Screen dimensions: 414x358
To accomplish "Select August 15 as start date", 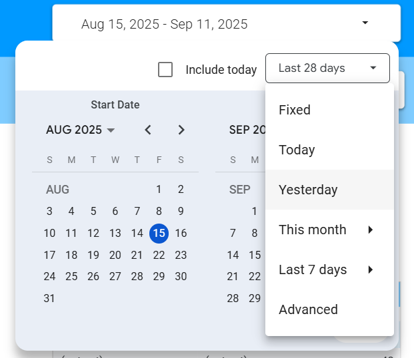I will coord(159,233).
